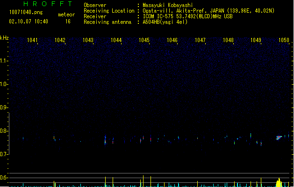Click the Receiver label
This screenshot has width=294, height=187.
95,16
